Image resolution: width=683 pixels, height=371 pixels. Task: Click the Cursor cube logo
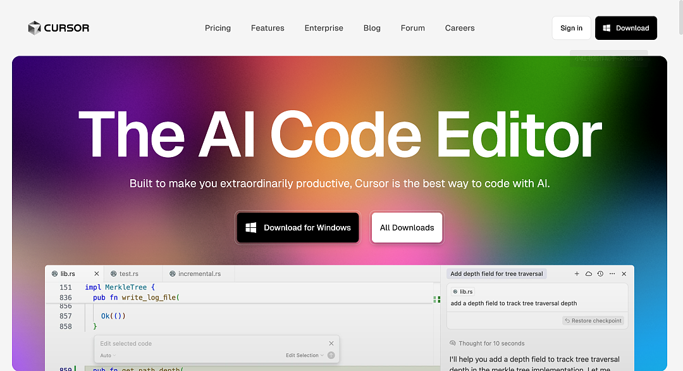point(34,28)
